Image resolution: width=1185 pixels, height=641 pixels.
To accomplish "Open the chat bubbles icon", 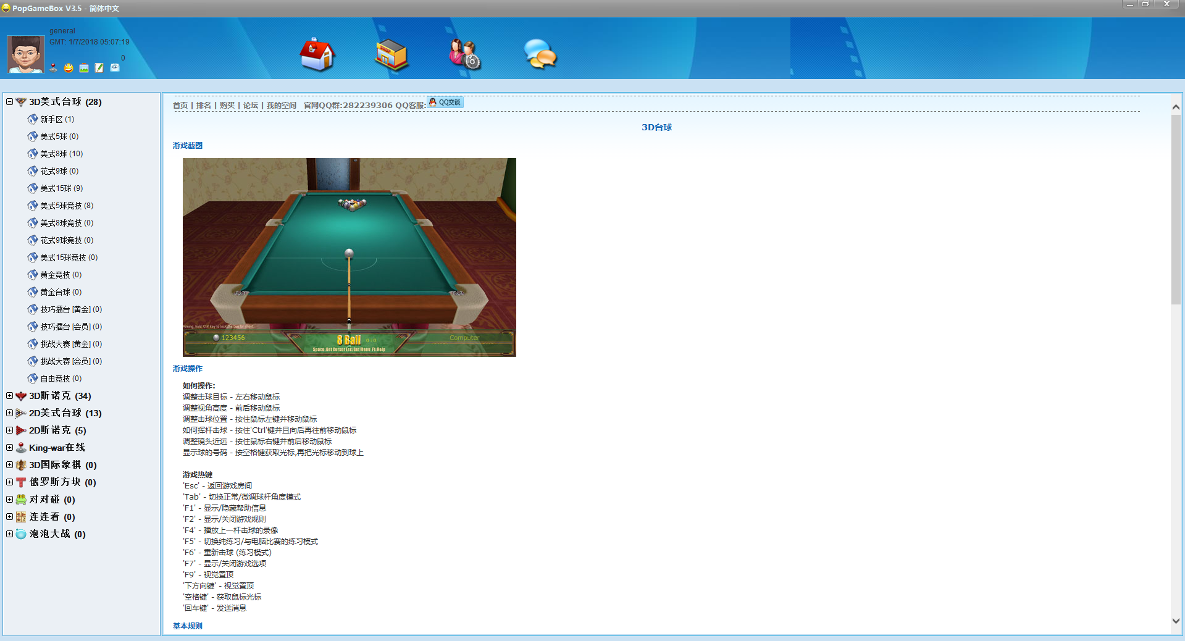I will point(540,54).
